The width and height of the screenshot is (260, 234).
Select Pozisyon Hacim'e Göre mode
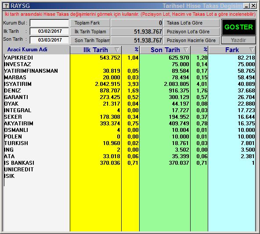coord(191,40)
